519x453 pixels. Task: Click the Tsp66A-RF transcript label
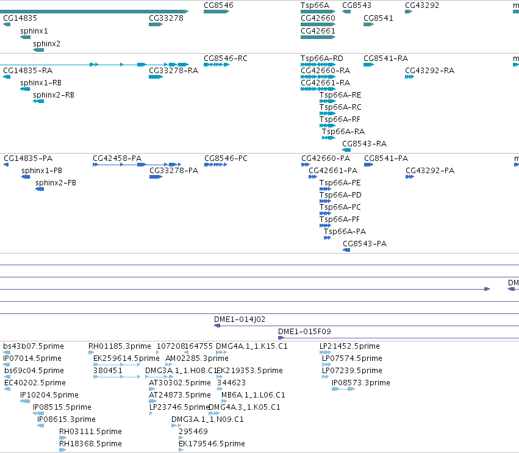click(340, 119)
